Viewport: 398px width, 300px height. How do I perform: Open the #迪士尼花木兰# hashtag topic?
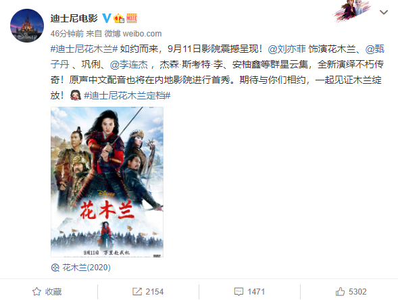point(84,49)
